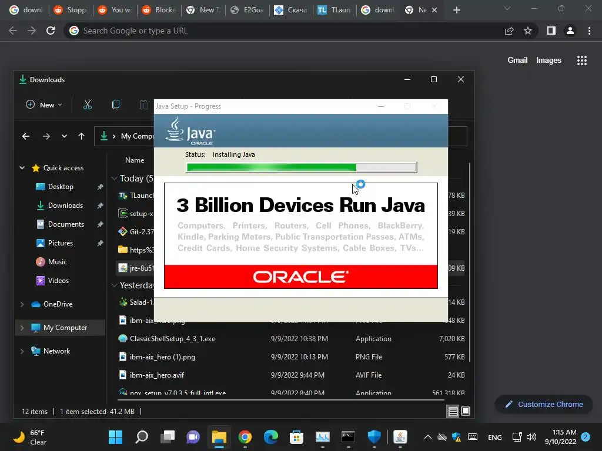Open Chrome profile avatar menu
The image size is (602, 451).
tap(570, 31)
